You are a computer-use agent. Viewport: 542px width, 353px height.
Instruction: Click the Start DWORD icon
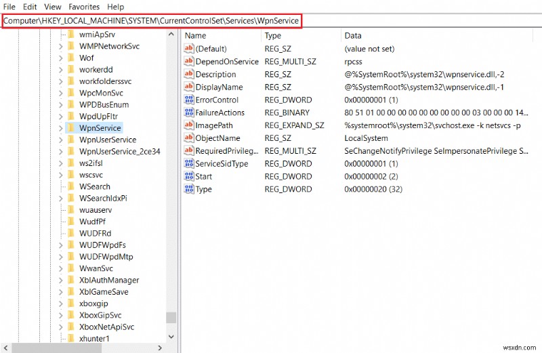[189, 176]
